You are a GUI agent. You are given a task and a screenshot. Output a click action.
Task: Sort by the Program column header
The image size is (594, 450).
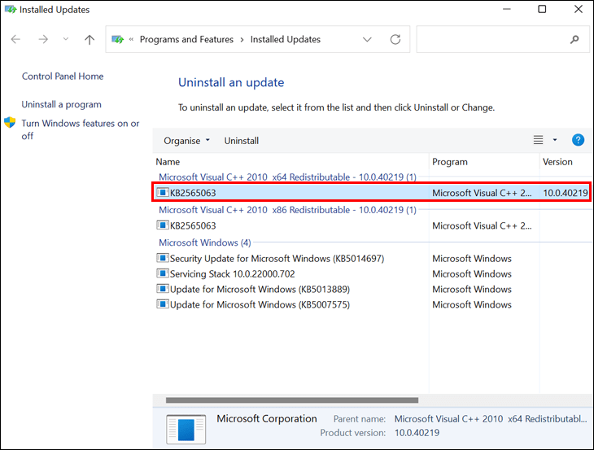pyautogui.click(x=450, y=162)
